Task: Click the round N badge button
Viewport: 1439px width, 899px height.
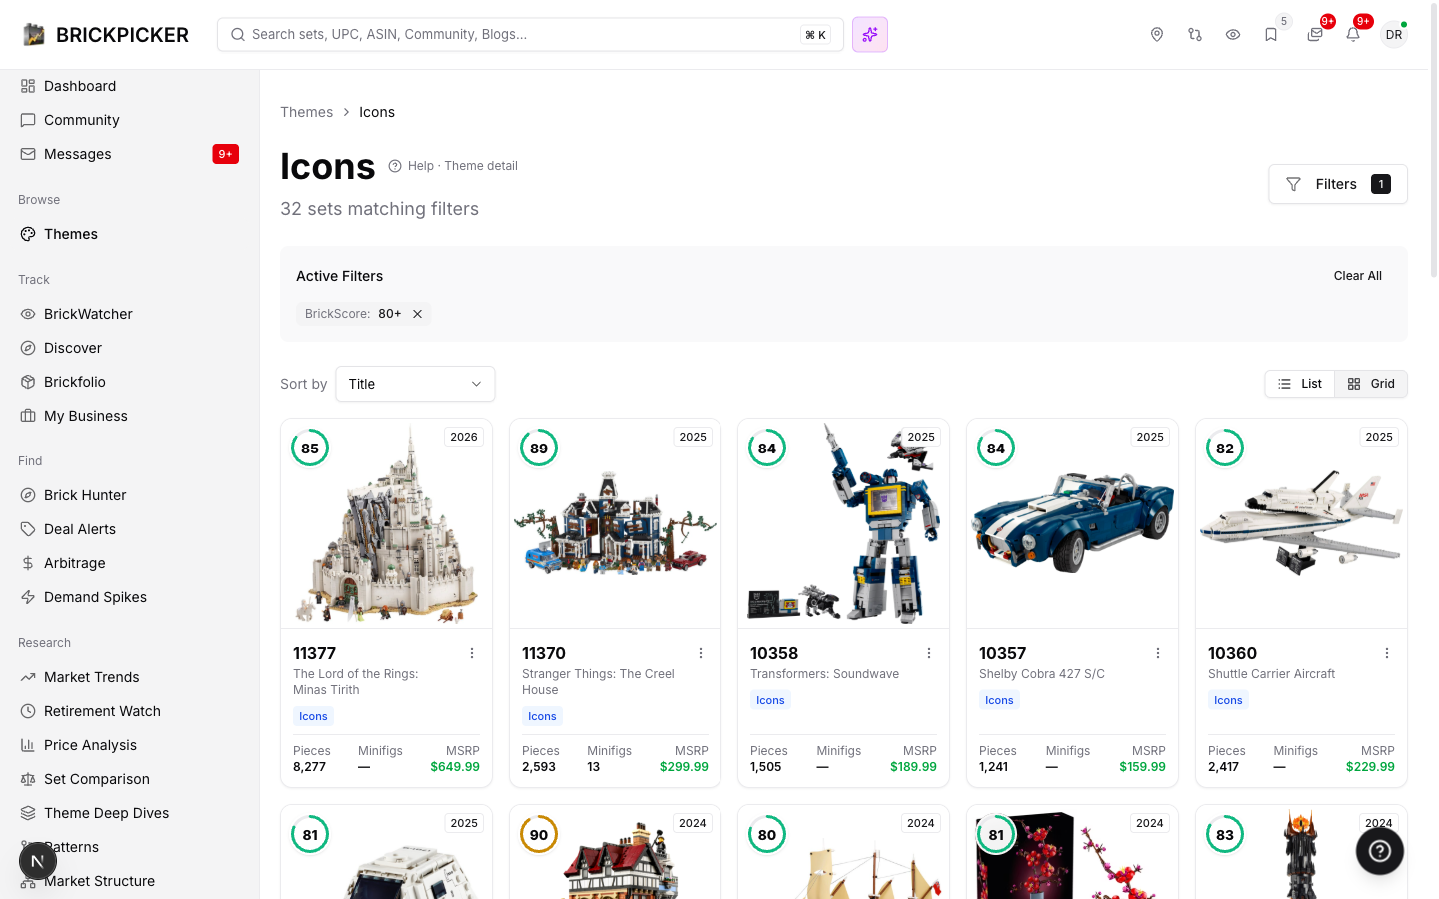Action: (38, 861)
